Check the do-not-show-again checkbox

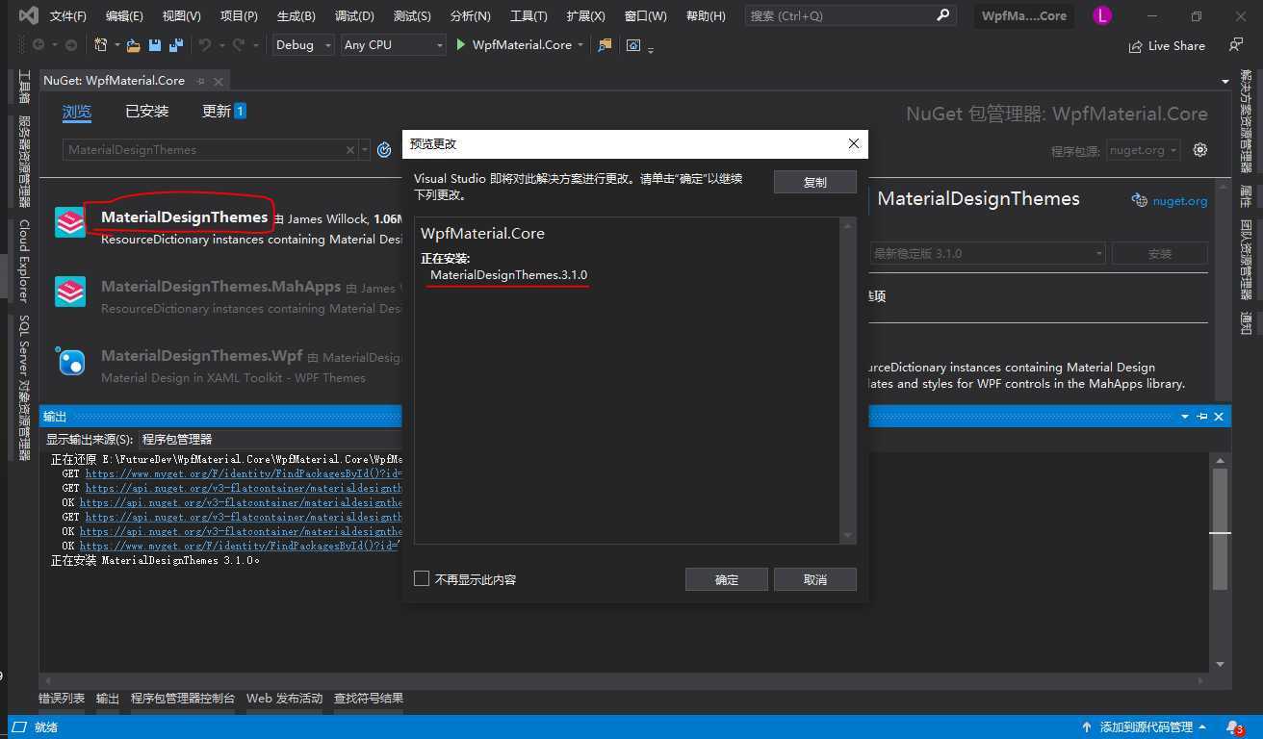pos(422,578)
